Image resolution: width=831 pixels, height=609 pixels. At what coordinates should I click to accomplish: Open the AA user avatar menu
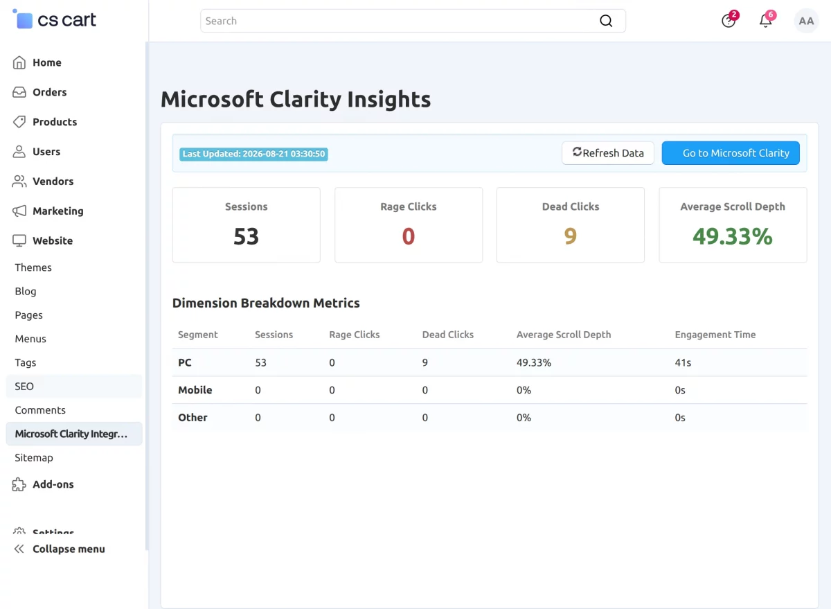[806, 21]
